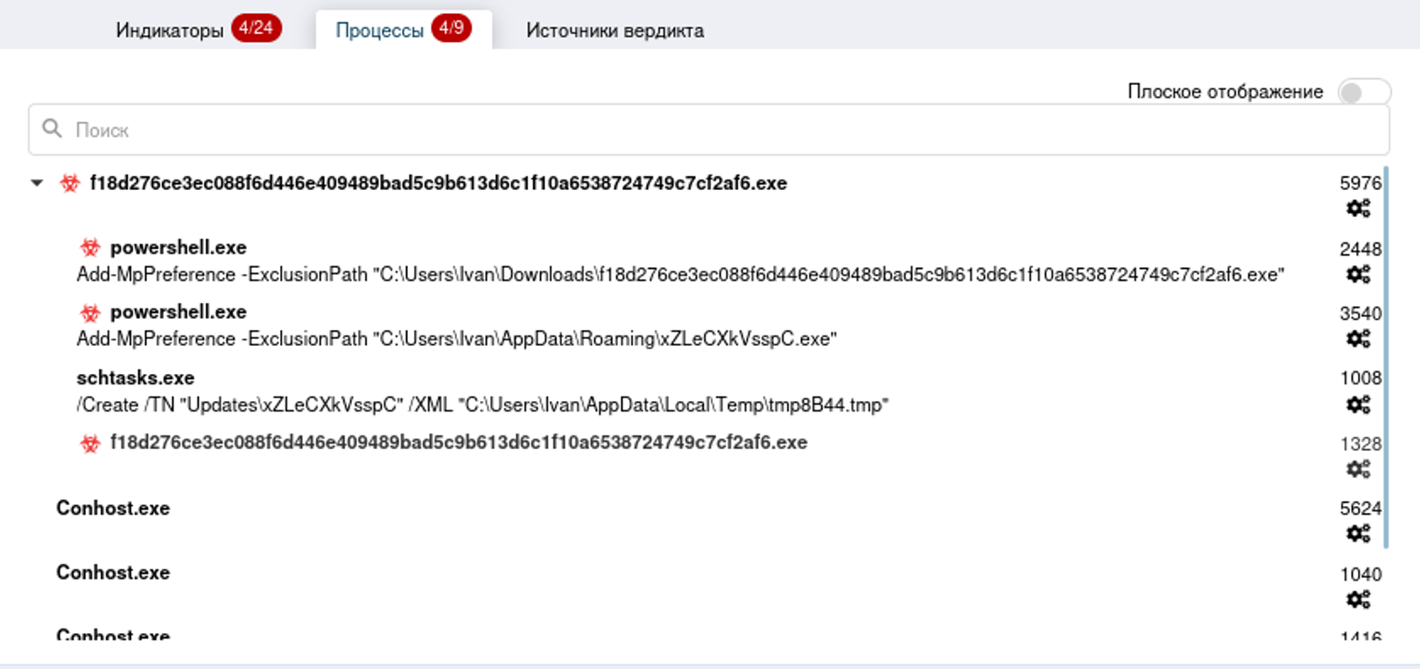Click gears icon for process PID 5976

tap(1358, 208)
